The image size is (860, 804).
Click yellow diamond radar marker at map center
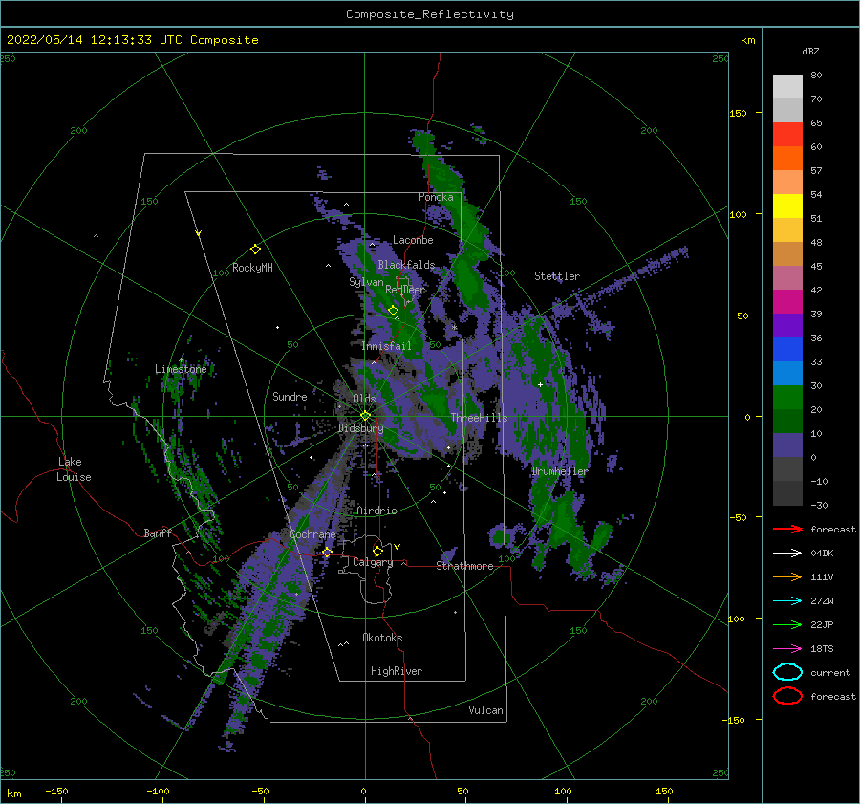[365, 416]
